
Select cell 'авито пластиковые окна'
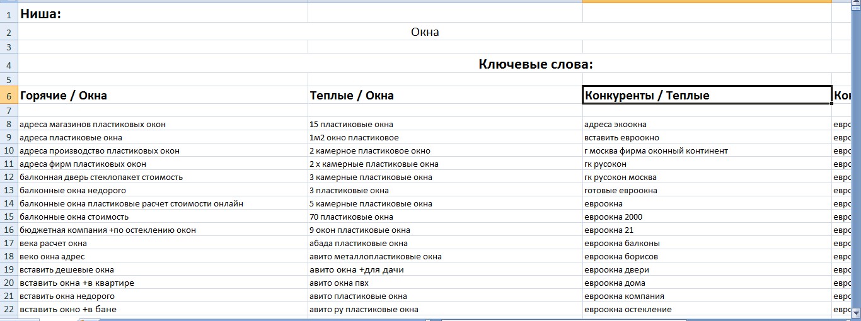pyautogui.click(x=445, y=296)
